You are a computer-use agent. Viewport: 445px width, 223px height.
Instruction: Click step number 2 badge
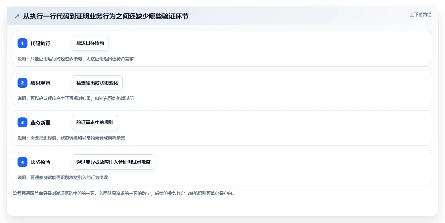pos(22,83)
